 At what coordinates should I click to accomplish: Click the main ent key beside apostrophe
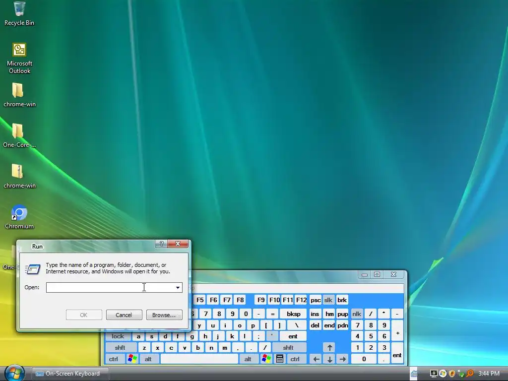click(x=293, y=336)
